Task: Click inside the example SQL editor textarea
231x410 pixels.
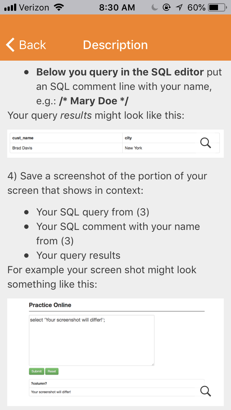Action: [92, 340]
